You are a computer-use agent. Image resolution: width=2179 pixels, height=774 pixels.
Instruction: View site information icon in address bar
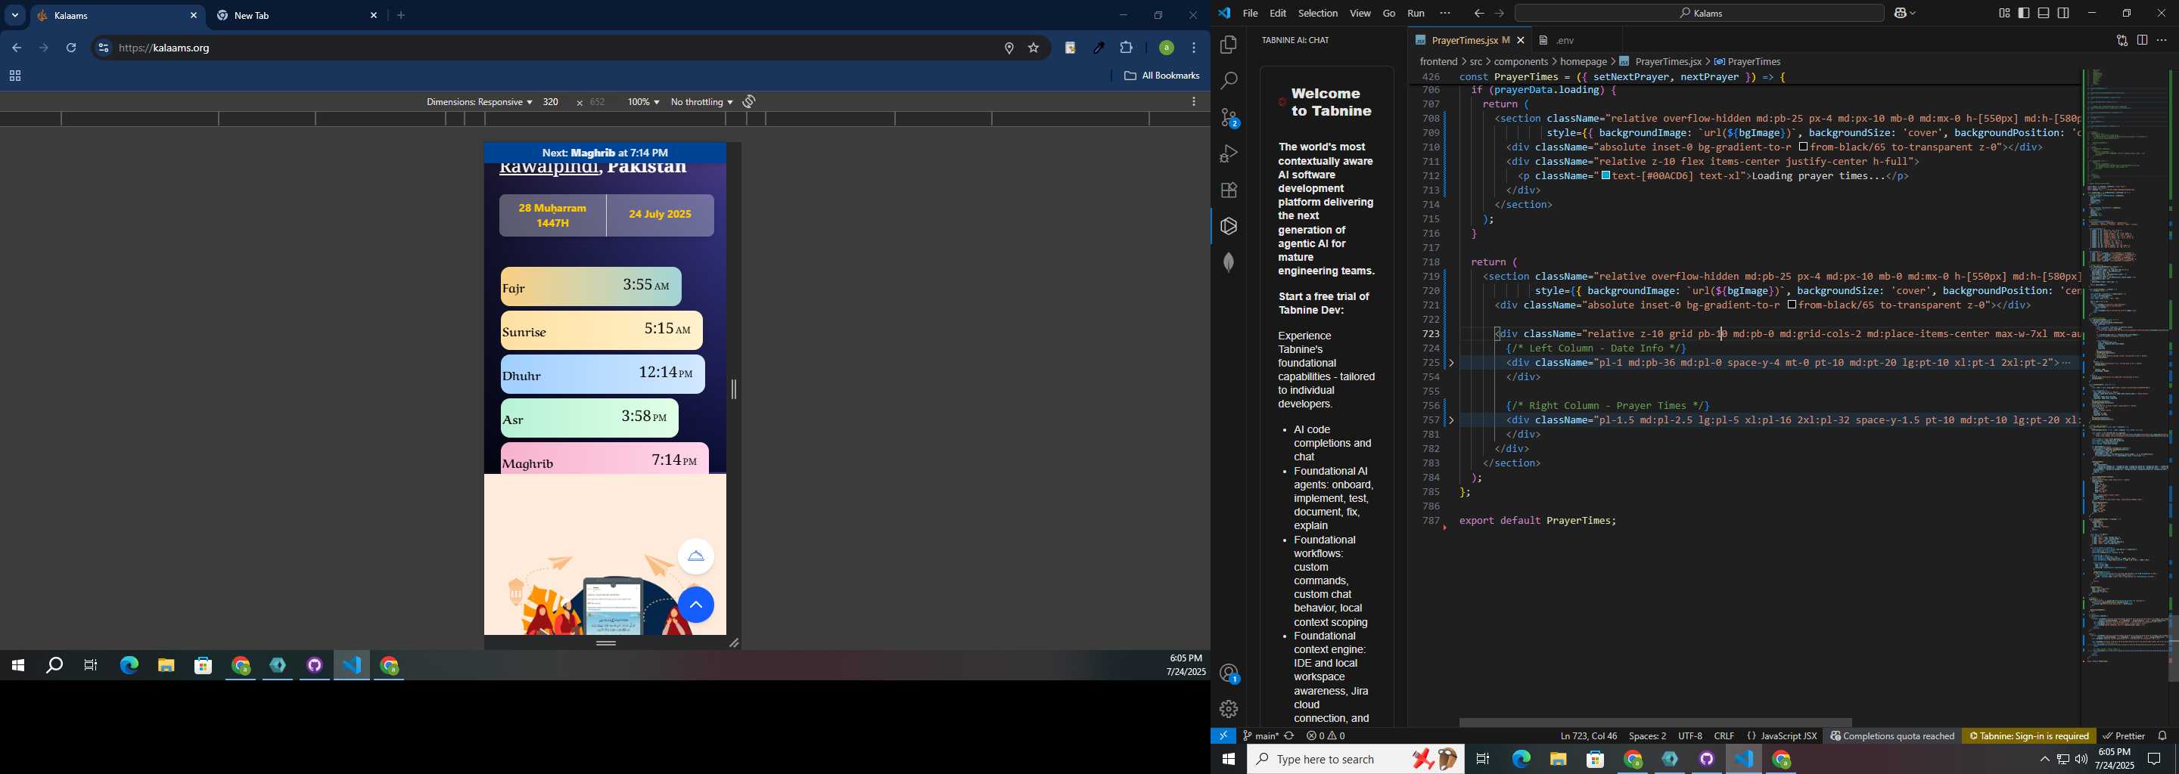(x=103, y=48)
